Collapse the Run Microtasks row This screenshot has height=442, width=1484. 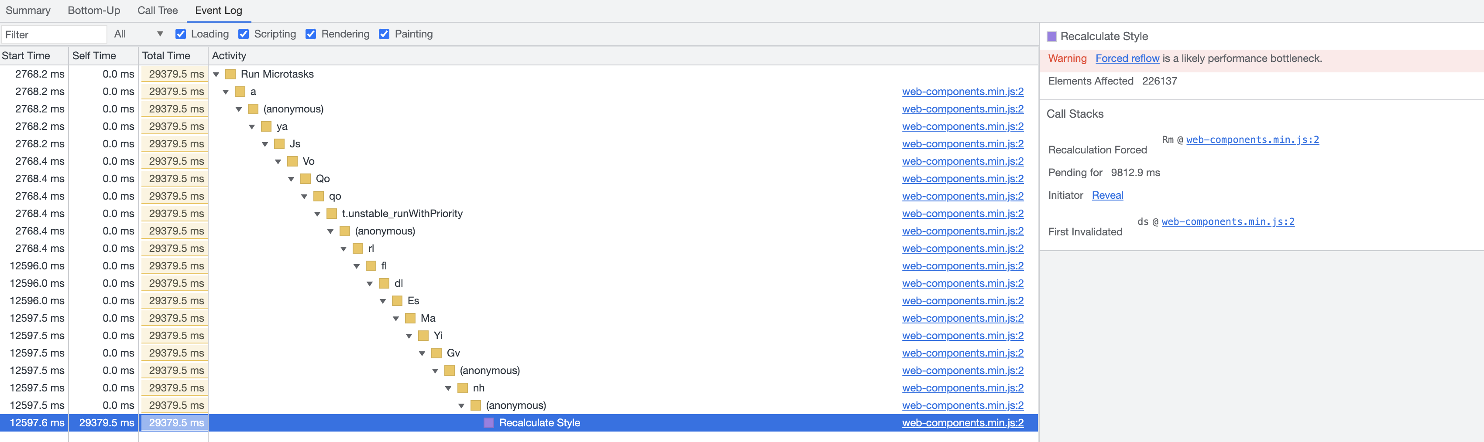pos(216,74)
